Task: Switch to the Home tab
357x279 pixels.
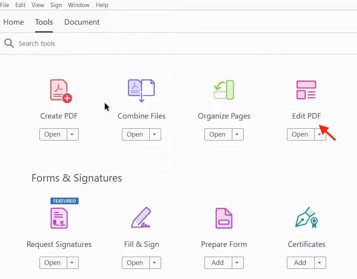Action: [x=14, y=22]
